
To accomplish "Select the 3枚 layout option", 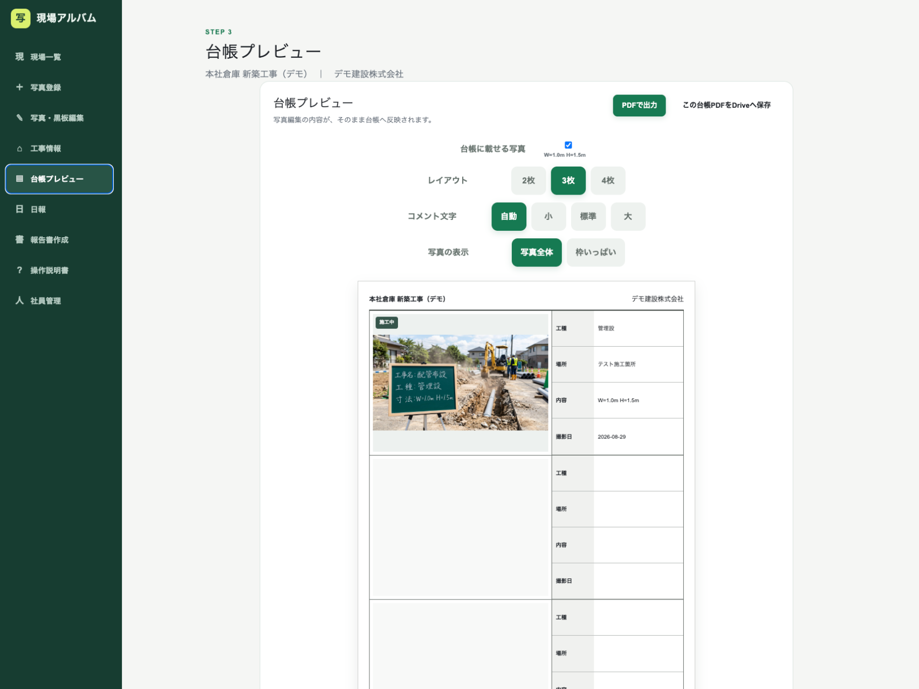I will [568, 181].
